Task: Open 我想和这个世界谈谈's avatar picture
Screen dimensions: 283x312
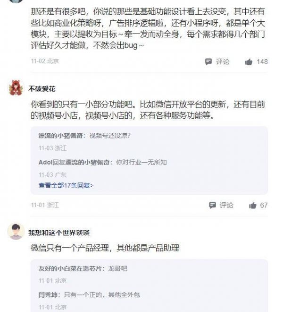Action: pyautogui.click(x=17, y=231)
